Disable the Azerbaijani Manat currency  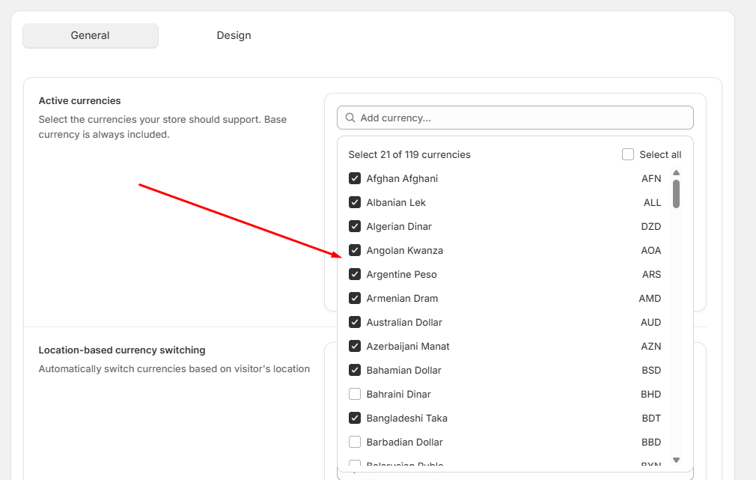[354, 346]
